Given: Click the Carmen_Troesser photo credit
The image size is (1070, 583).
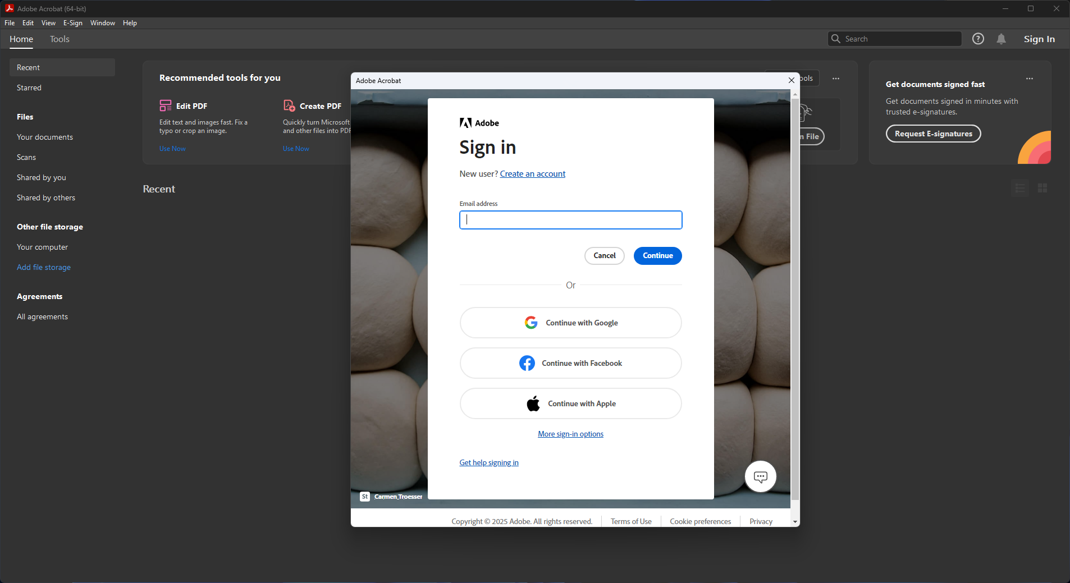Looking at the screenshot, I should point(398,497).
